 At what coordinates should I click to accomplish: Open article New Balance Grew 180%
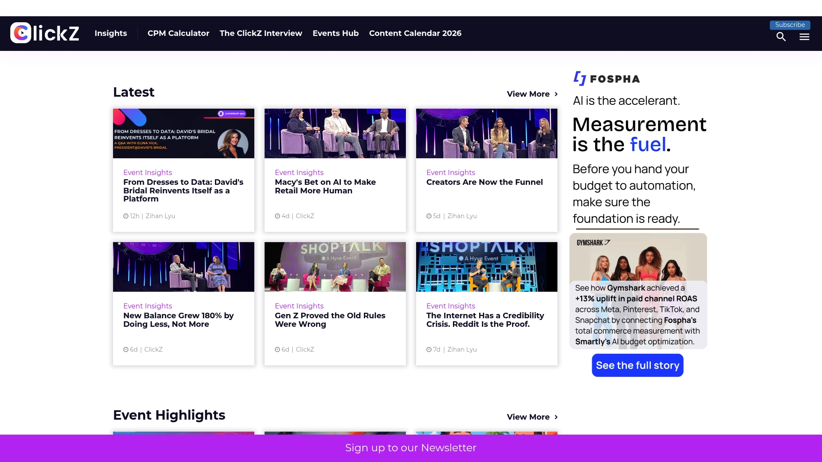click(x=179, y=320)
